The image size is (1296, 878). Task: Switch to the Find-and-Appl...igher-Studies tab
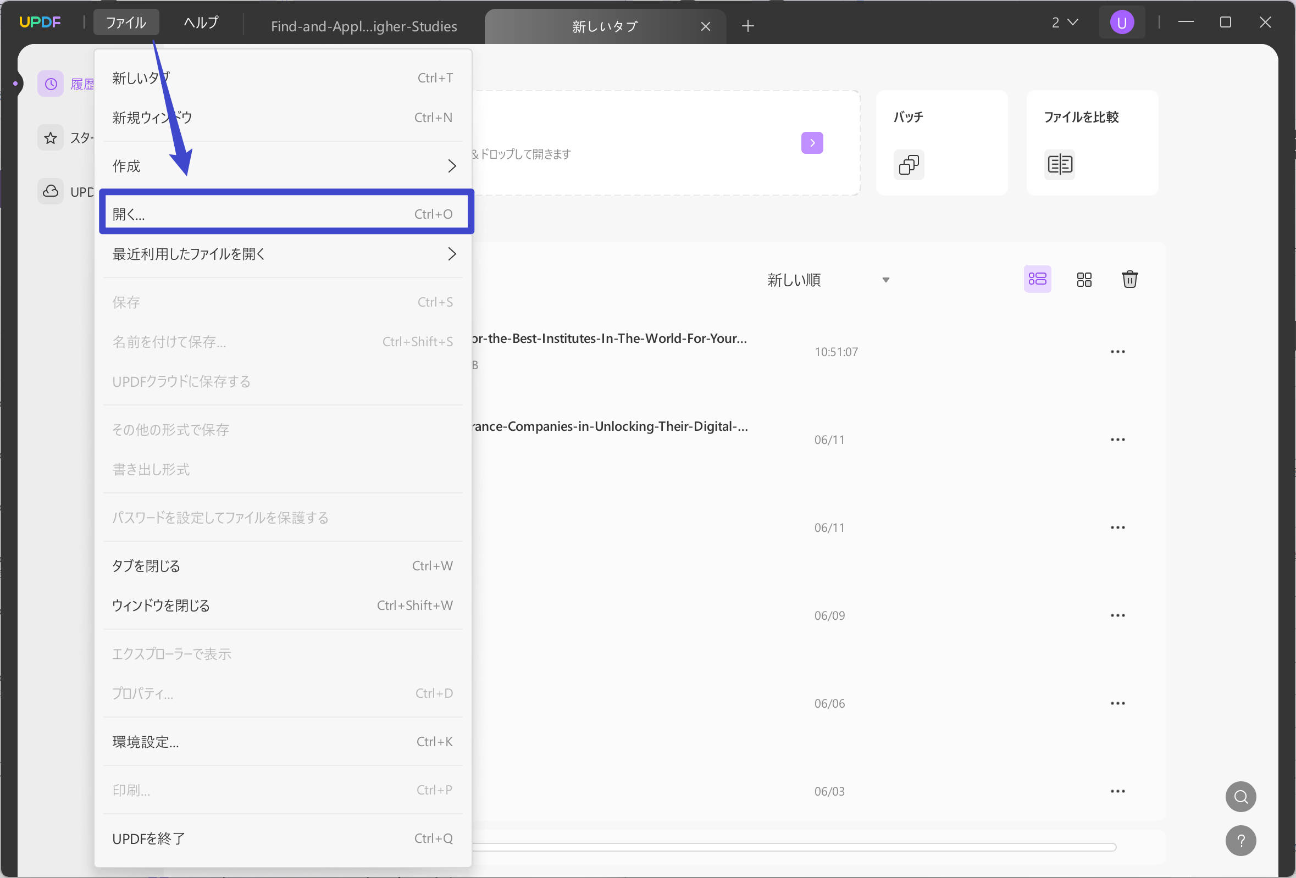364,26
